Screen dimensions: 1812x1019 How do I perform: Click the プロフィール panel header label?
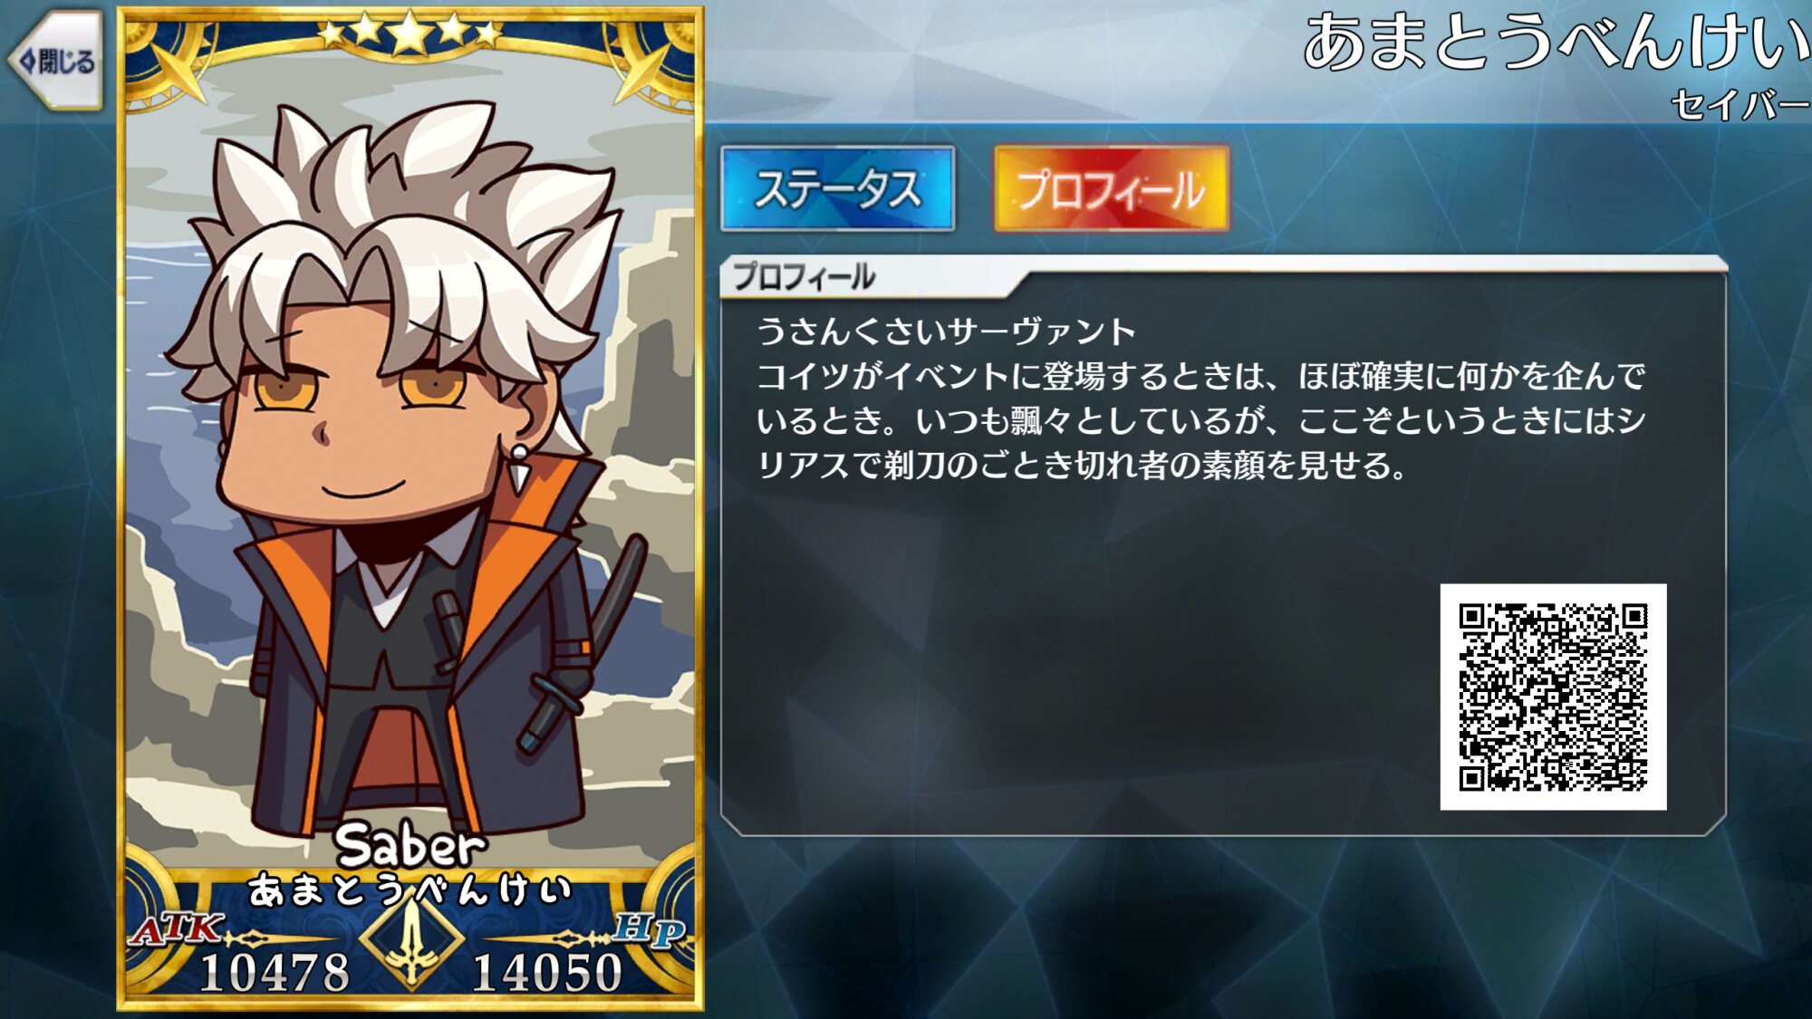pyautogui.click(x=803, y=277)
